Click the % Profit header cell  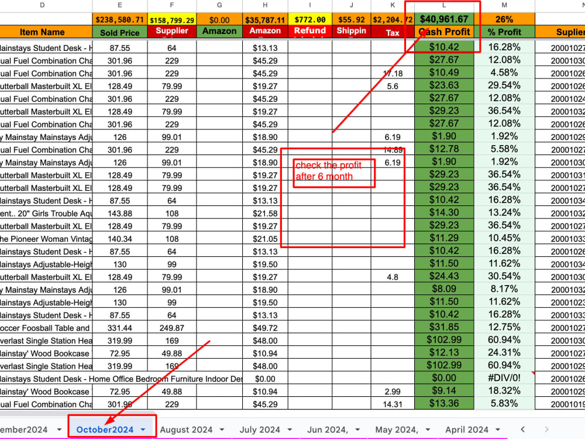click(504, 32)
